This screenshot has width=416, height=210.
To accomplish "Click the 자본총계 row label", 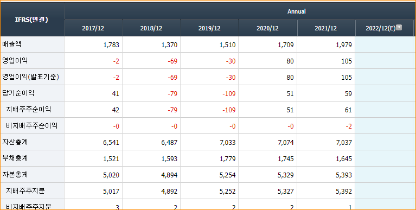I will [x=15, y=174].
